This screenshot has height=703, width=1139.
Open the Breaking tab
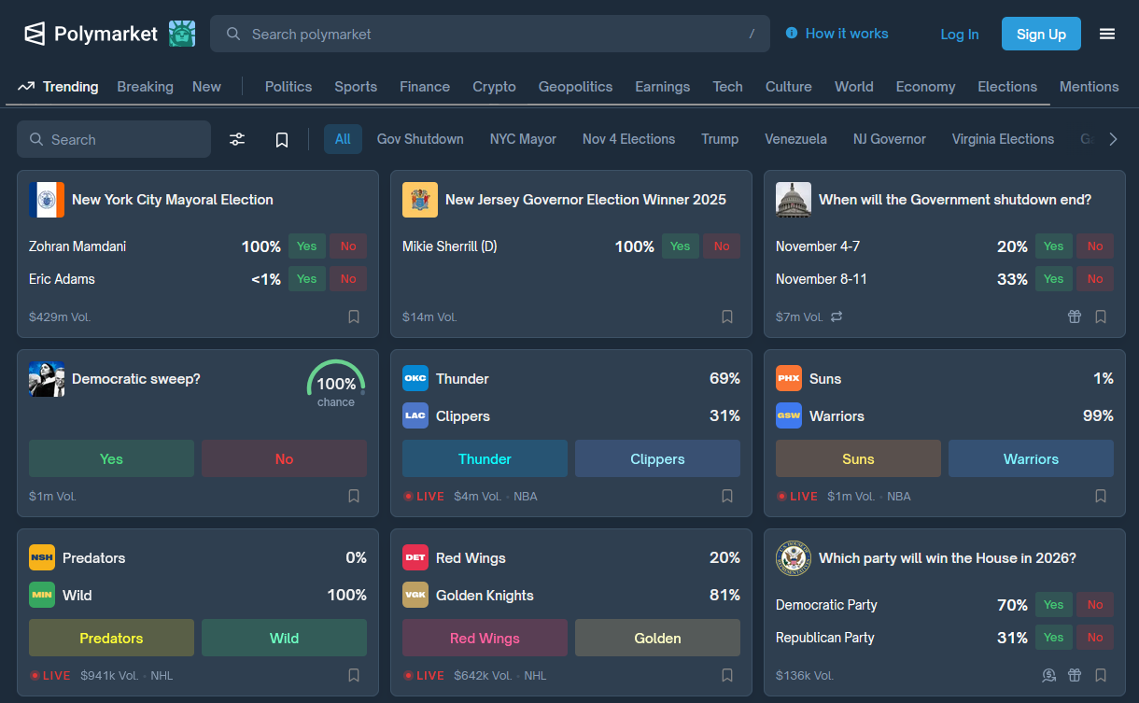pos(145,87)
